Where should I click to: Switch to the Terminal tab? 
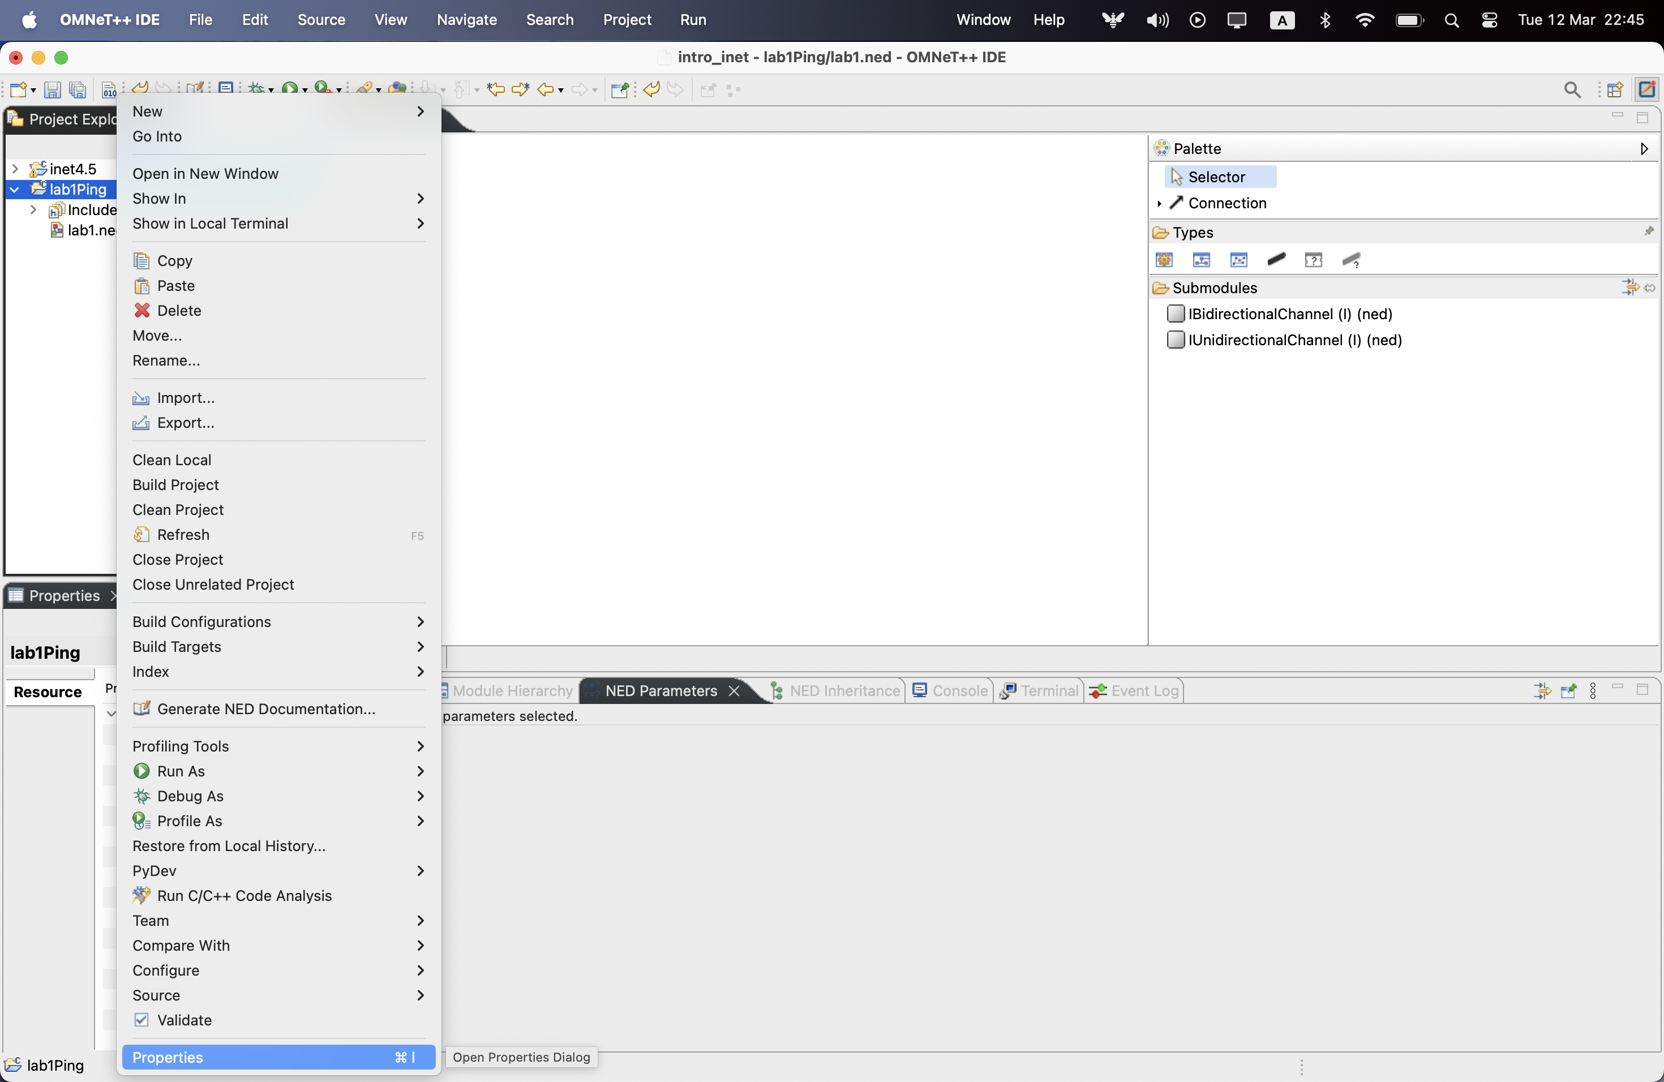[x=1040, y=690]
